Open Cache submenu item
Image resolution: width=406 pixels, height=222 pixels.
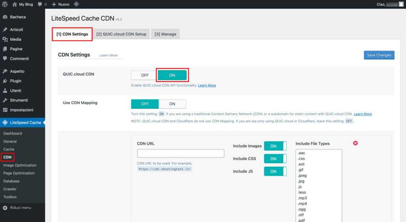(x=9, y=149)
